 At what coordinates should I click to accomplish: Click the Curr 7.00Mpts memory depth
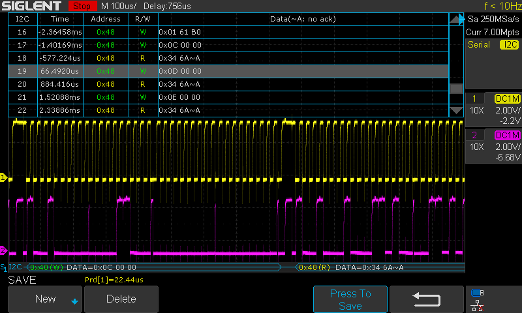(x=493, y=32)
